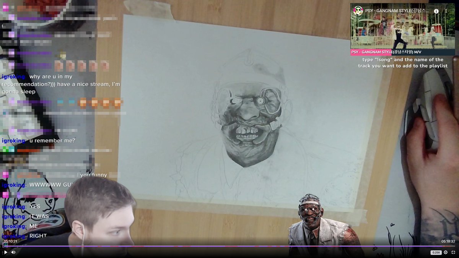Open the info icon on the embedded song video

[436, 11]
